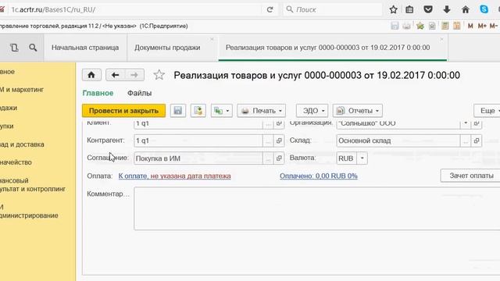Image resolution: width=500 pixels, height=281 pixels.
Task: Select the Реализация товаров и услуг tab
Action: point(328,48)
